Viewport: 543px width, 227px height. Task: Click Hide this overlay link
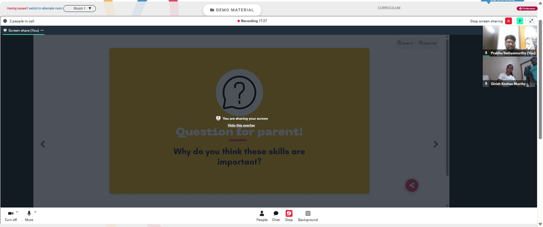242,125
